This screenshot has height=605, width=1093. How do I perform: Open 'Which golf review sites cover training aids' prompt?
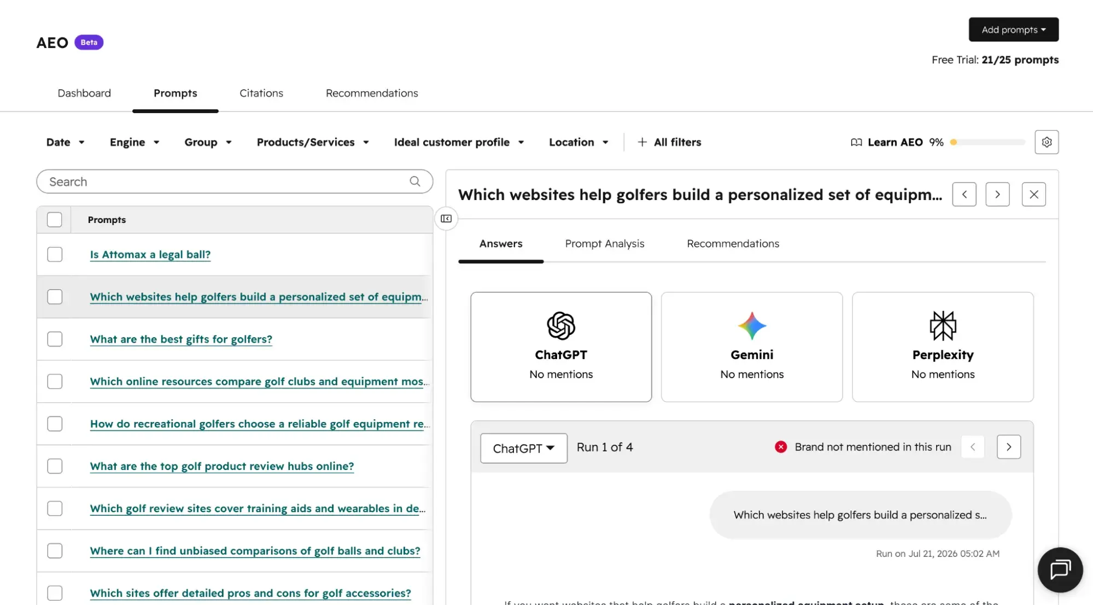(258, 509)
